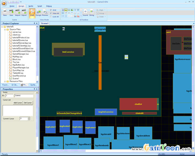This screenshot has height=156, width=195.
Task: Collapse the tutorial5 project tree node
Action: (x=2, y=27)
